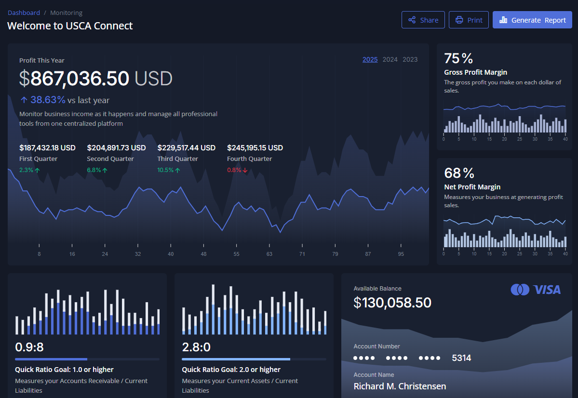
Task: Click the account number ending 5314
Action: (412, 358)
